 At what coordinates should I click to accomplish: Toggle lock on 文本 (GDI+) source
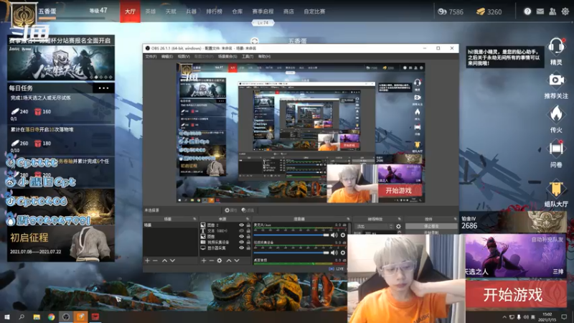click(248, 230)
